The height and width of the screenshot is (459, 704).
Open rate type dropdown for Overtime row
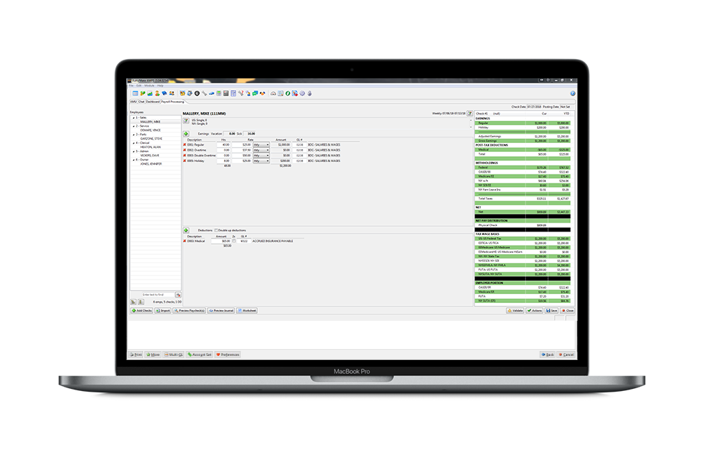261,150
